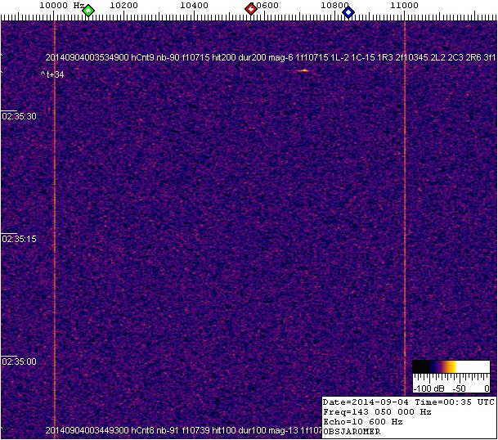498x440 pixels.
Task: Click the red diamond frequency marker
Action: pos(251,9)
